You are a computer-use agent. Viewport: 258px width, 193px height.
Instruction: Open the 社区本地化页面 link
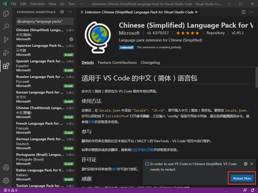pos(142,150)
